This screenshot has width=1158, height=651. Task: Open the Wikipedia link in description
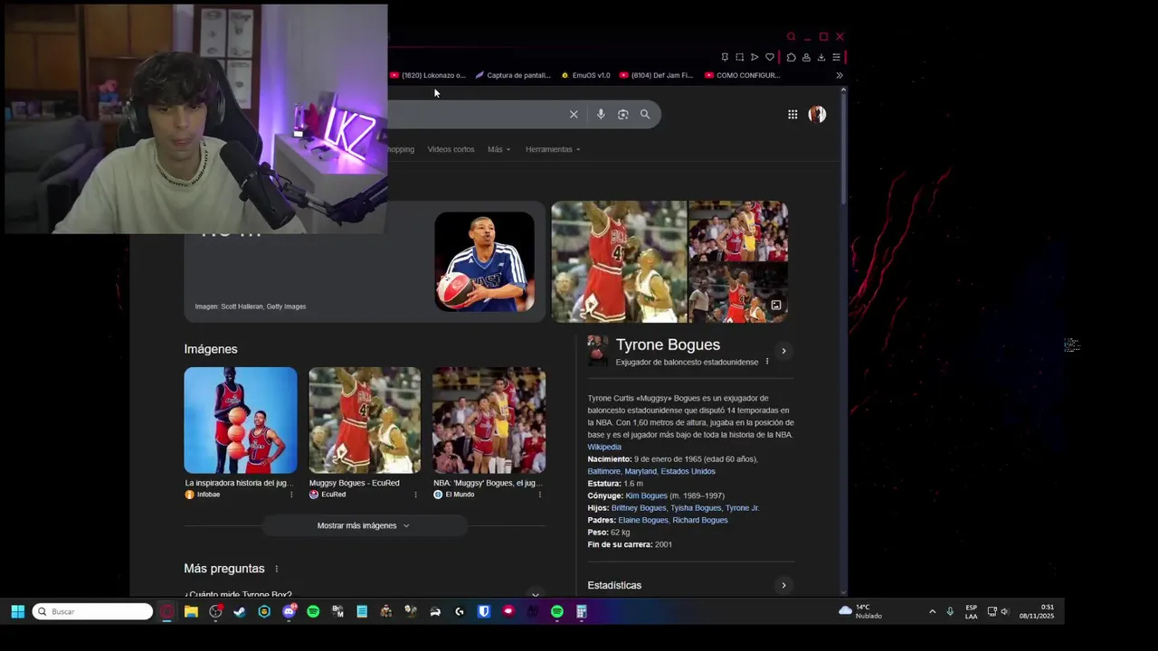[604, 447]
